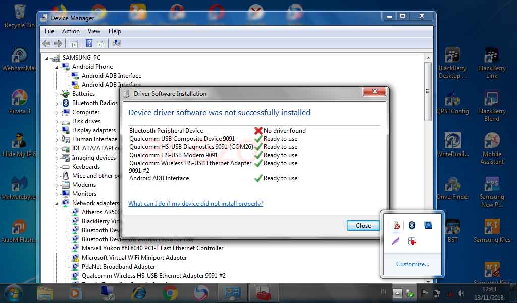This screenshot has width=517, height=303.
Task: Open the Action menu
Action: tap(71, 31)
